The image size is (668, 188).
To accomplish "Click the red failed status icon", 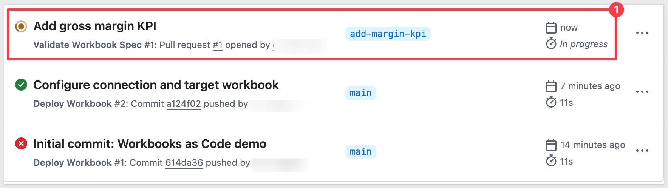I will [x=21, y=143].
